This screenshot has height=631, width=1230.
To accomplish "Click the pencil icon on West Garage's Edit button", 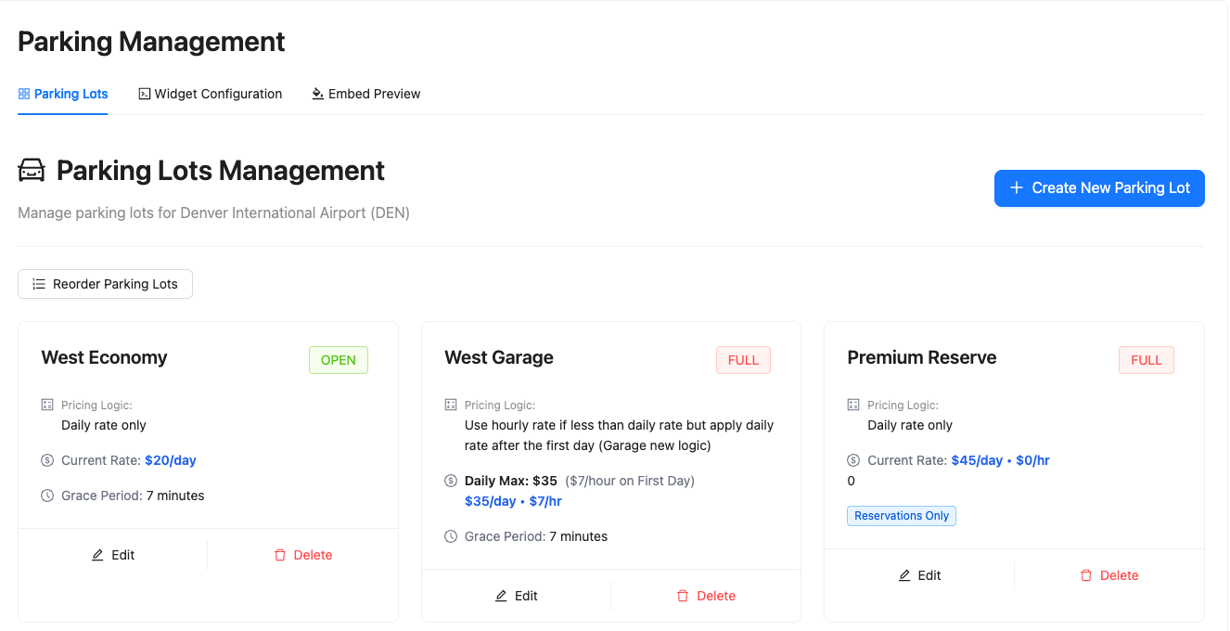I will coord(500,596).
